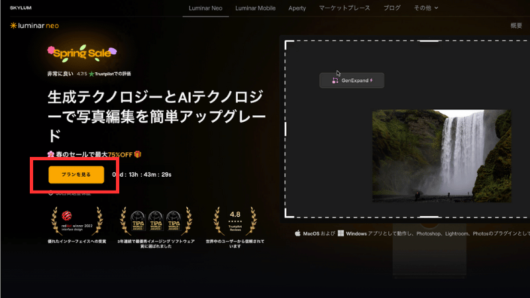The image size is (530, 298).
Task: Open the Luminar Mobile tab
Action: [255, 8]
